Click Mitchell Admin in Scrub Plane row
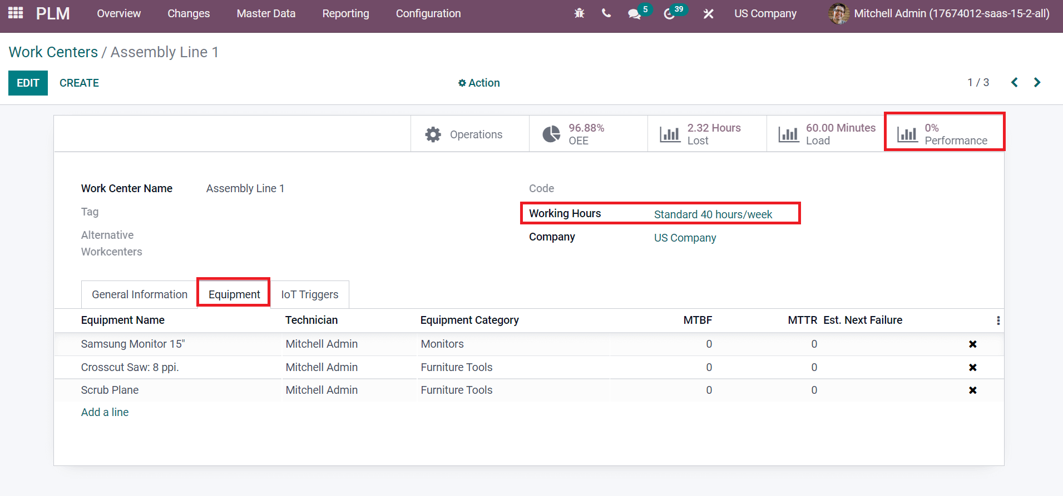Viewport: 1063px width, 496px height. (x=322, y=390)
